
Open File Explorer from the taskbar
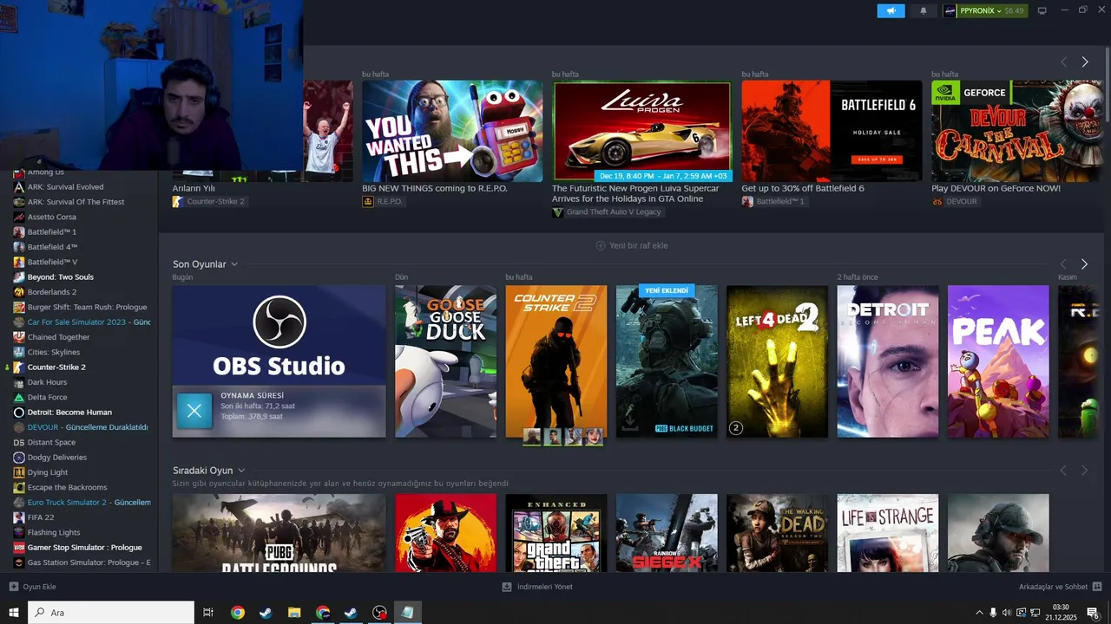pos(293,613)
